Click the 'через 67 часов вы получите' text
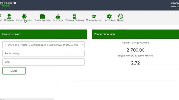Image resolution: width=179 pixels, height=100 pixels. point(135,43)
